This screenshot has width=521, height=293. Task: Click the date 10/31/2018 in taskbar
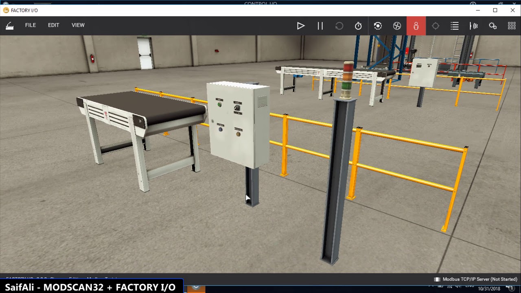point(489,289)
